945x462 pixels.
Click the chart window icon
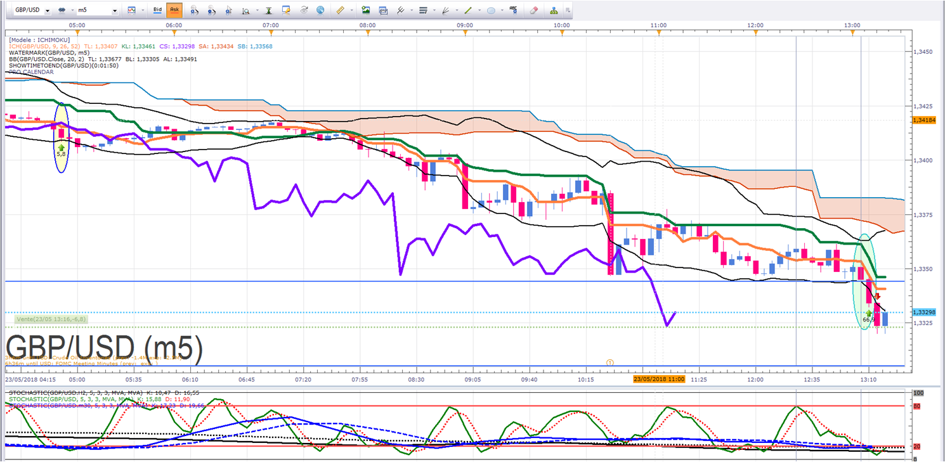[383, 11]
